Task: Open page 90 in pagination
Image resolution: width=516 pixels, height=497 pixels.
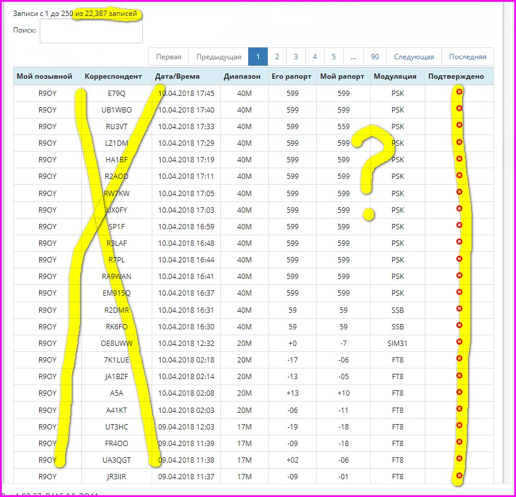Action: 375,57
